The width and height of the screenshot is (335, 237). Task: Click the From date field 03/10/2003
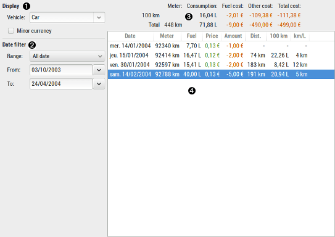(x=61, y=70)
